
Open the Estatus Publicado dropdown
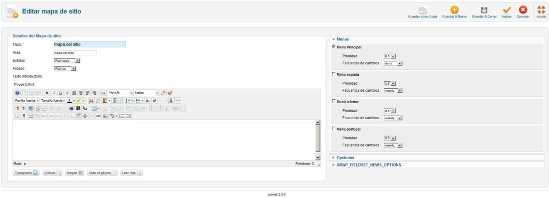[x=67, y=60]
